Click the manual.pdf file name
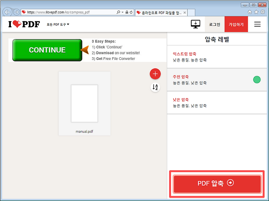Image resolution: width=269 pixels, height=201 pixels. pyautogui.click(x=84, y=131)
